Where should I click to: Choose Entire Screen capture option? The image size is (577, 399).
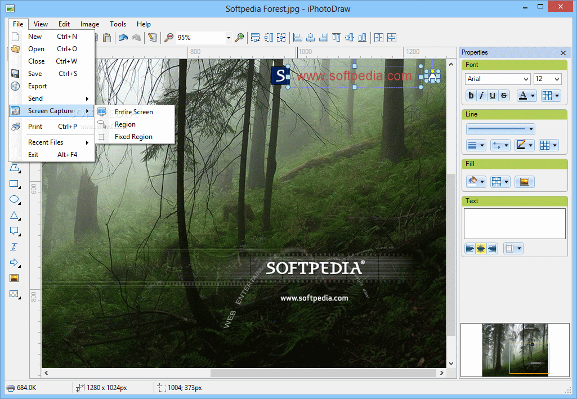pos(135,112)
